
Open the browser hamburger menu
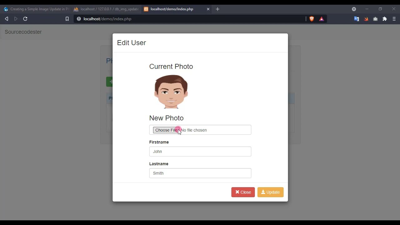(x=394, y=19)
